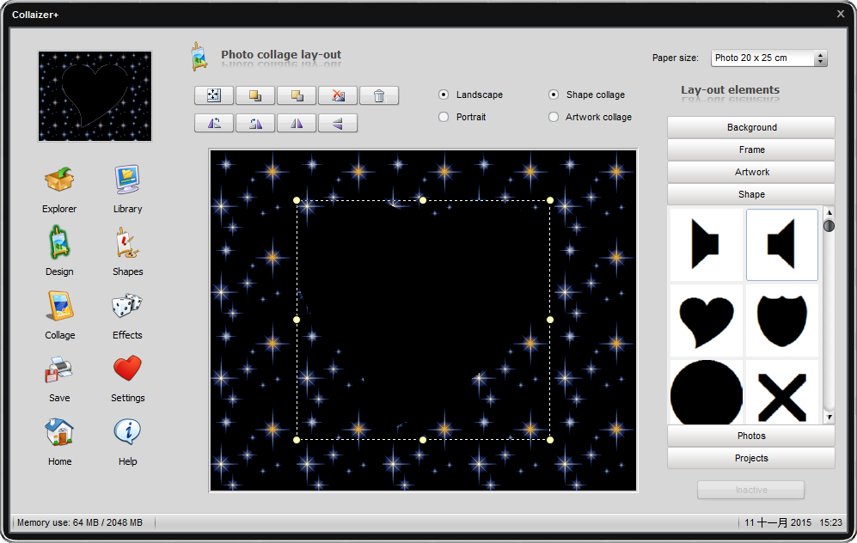The width and height of the screenshot is (857, 543).
Task: Open the Artwork section header
Action: 751,172
